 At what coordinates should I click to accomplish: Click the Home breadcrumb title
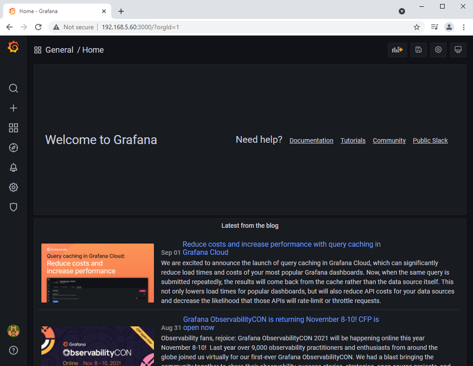pos(93,50)
